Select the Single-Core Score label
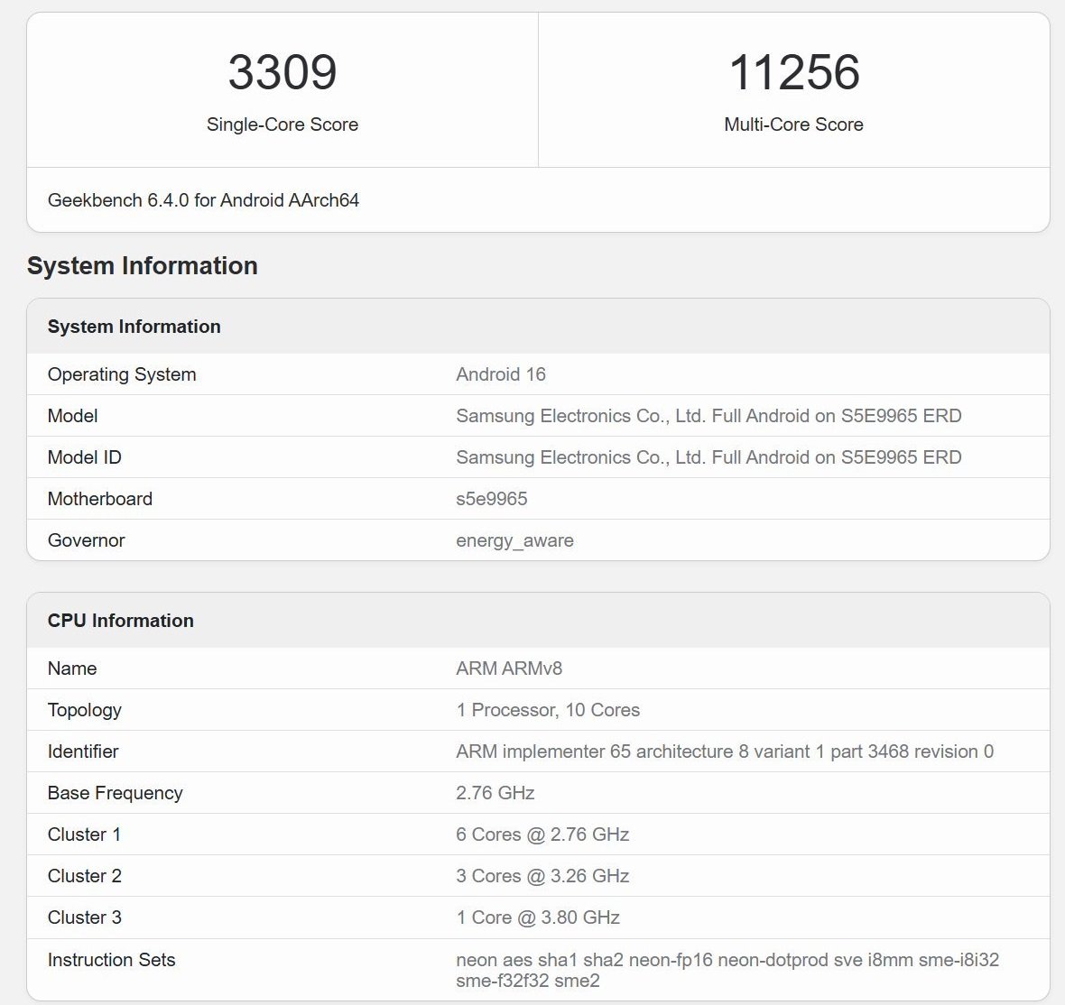 (282, 124)
